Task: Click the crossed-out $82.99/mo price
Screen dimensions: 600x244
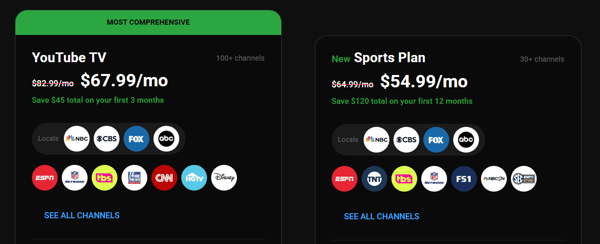Action: pos(53,83)
